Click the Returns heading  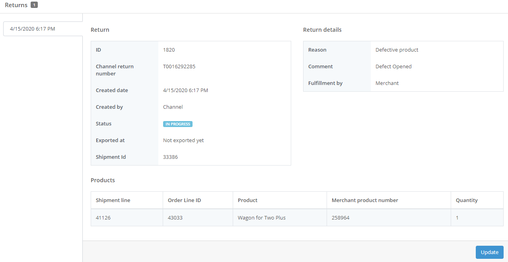16,5
